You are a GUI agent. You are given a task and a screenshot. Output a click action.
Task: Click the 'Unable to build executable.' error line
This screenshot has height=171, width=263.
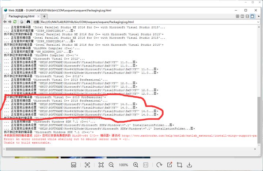coord(27,142)
